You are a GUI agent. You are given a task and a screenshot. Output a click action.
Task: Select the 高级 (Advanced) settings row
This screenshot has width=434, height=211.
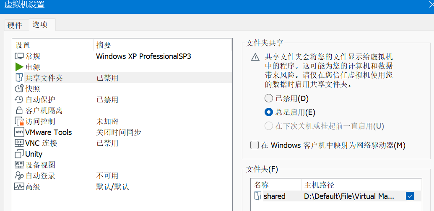click(x=33, y=187)
